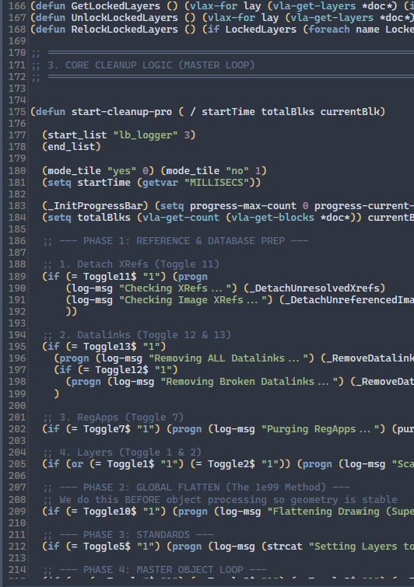Click "Toggle2$" on line 205

click(231, 464)
